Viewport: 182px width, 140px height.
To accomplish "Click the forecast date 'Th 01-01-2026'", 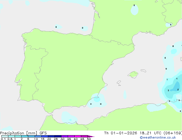I will 121,133.
